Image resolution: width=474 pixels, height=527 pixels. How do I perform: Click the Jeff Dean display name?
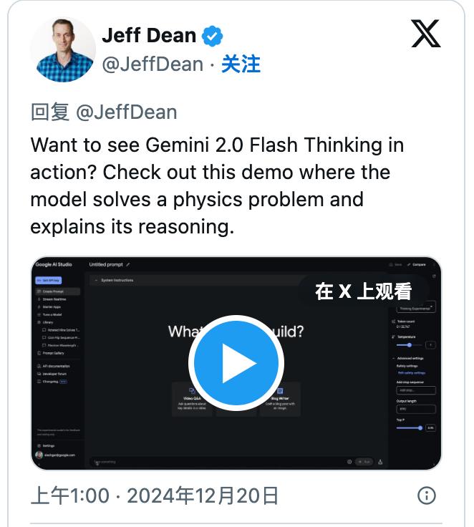(149, 35)
